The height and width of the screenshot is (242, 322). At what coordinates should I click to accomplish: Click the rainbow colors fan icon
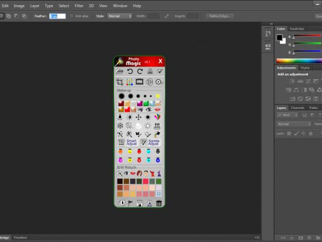pos(157,117)
